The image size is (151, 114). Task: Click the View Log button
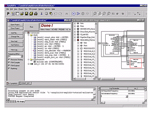(x=15, y=50)
